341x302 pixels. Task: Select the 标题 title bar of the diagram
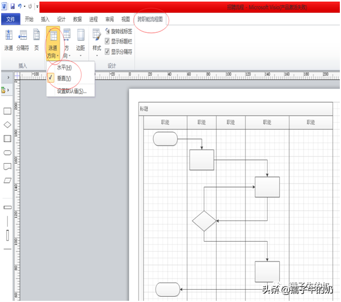click(235, 109)
